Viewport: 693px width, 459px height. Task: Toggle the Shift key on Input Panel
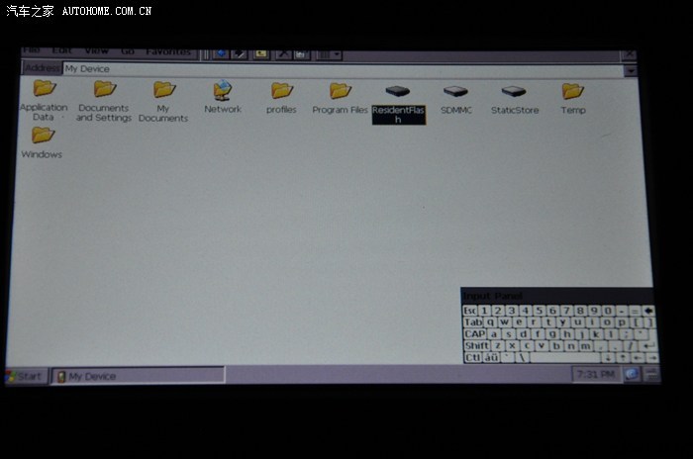click(x=476, y=346)
